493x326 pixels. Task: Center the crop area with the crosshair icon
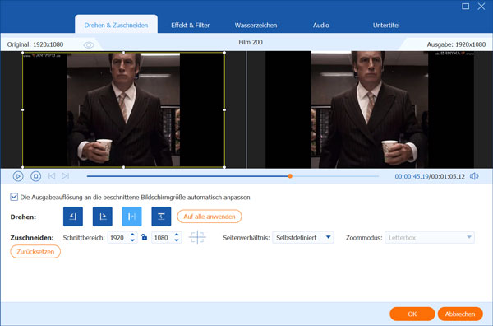(197, 237)
